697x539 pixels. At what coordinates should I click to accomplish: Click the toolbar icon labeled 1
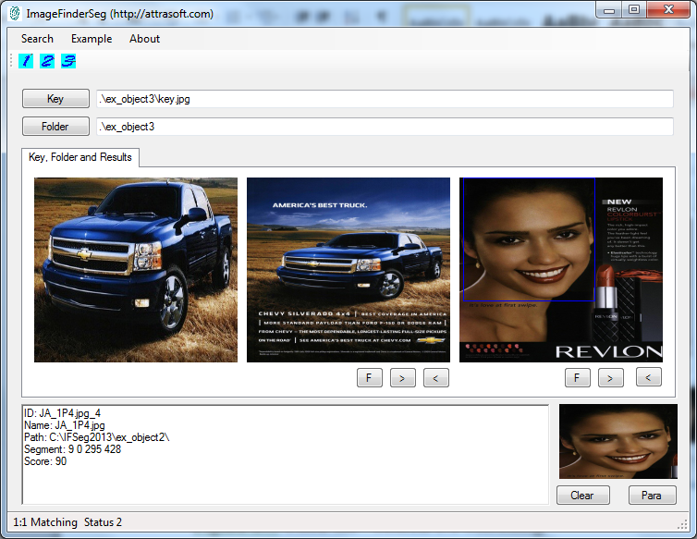coord(26,61)
